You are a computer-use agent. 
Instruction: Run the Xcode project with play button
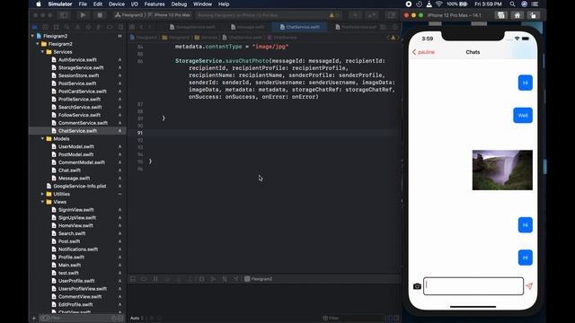83,15
